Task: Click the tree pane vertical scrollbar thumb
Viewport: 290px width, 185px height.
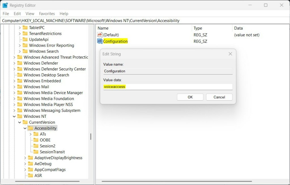Action: pos(91,136)
